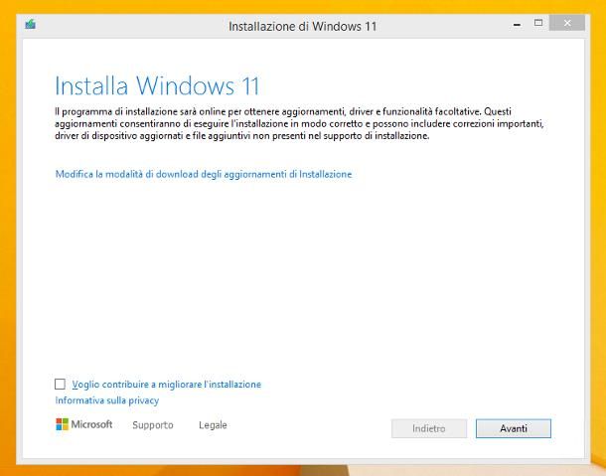Click the setup icon in title bar
The image size is (606, 476).
pyautogui.click(x=31, y=25)
